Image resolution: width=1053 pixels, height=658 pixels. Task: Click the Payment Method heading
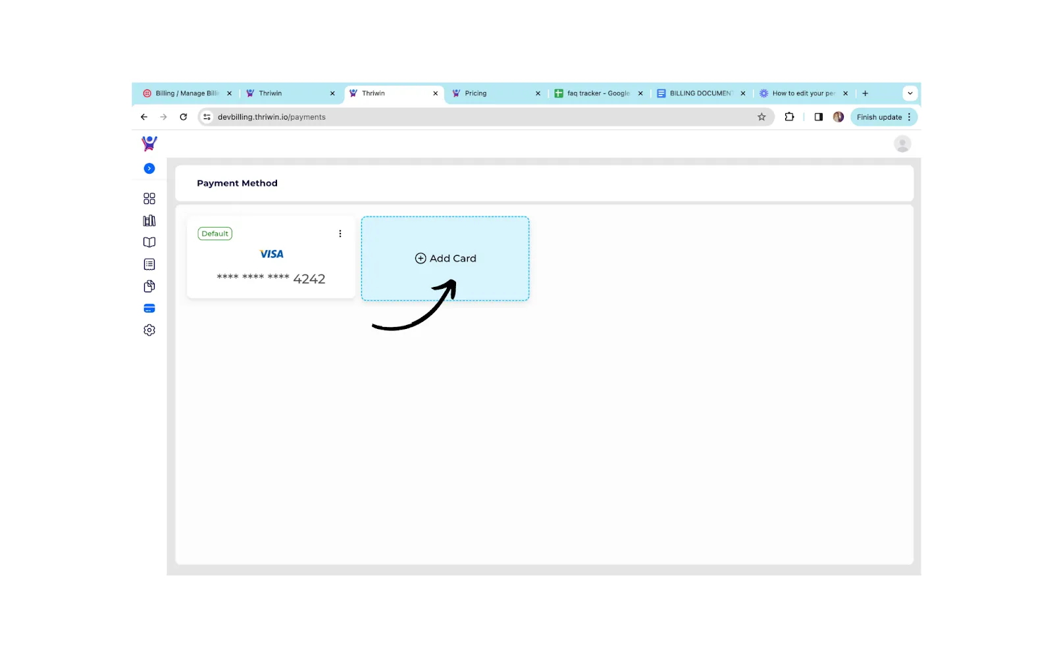(237, 183)
